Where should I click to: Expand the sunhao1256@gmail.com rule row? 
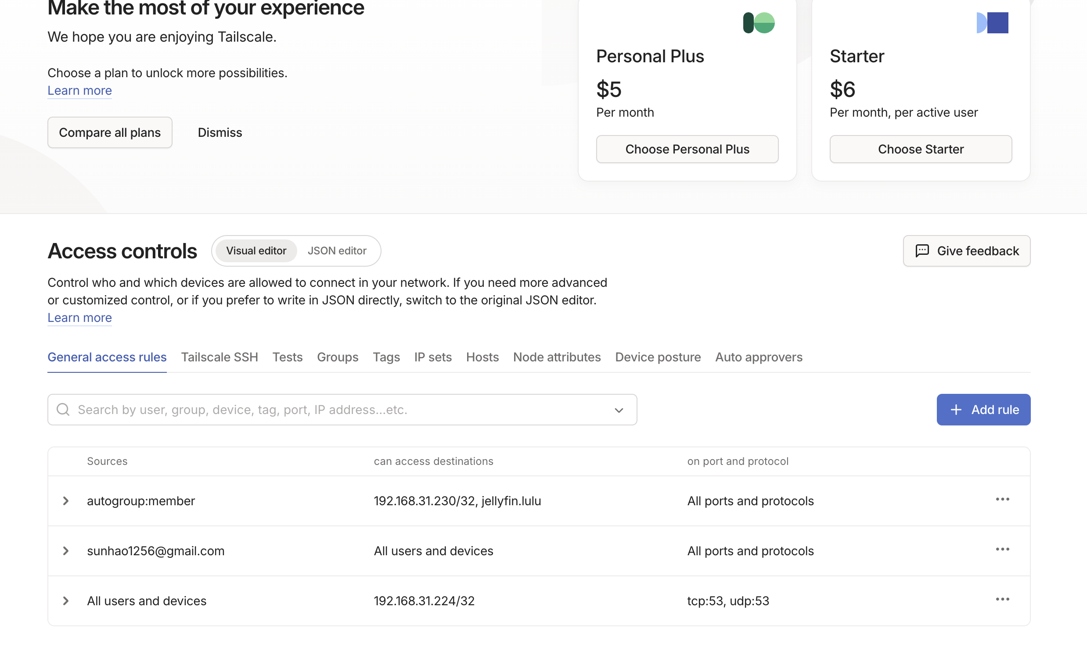66,551
